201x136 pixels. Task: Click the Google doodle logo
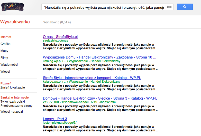(x=13, y=7)
